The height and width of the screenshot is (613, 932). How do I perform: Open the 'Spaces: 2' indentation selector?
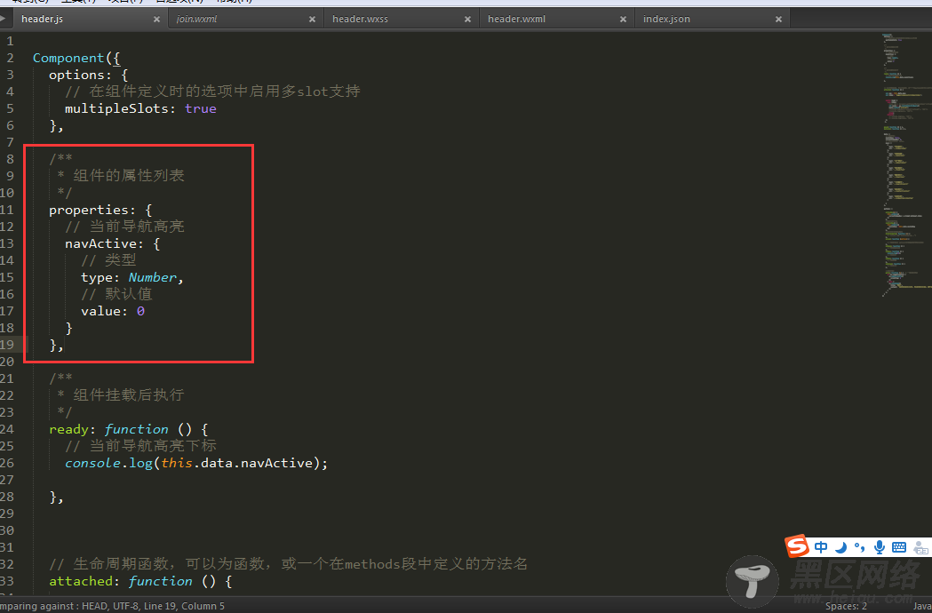(846, 606)
